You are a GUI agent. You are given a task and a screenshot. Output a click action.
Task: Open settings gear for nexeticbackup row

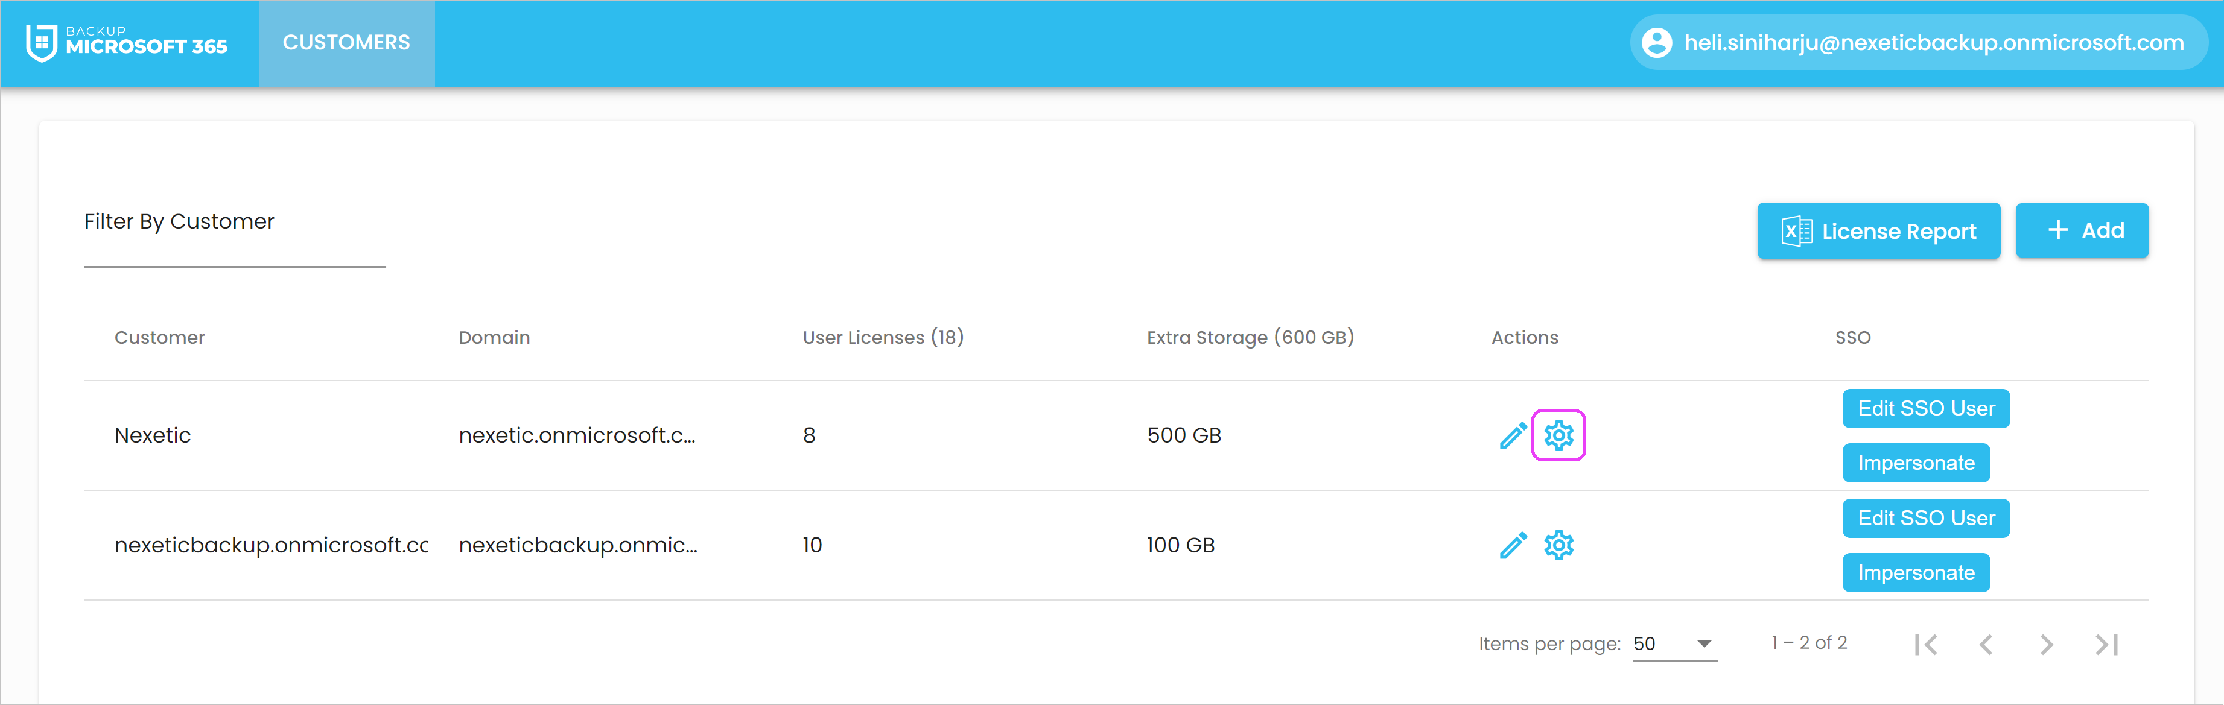pyautogui.click(x=1558, y=545)
